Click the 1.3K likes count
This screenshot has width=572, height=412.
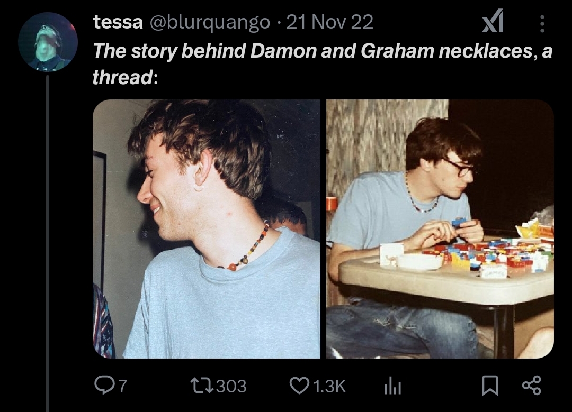[x=329, y=386]
